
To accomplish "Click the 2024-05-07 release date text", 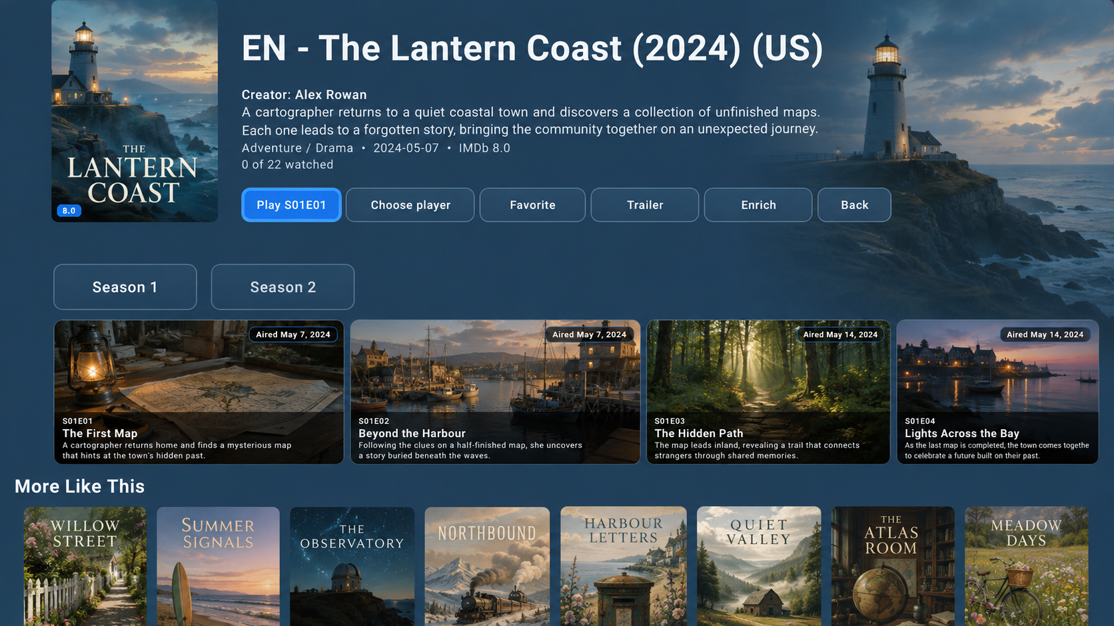I will click(x=406, y=148).
